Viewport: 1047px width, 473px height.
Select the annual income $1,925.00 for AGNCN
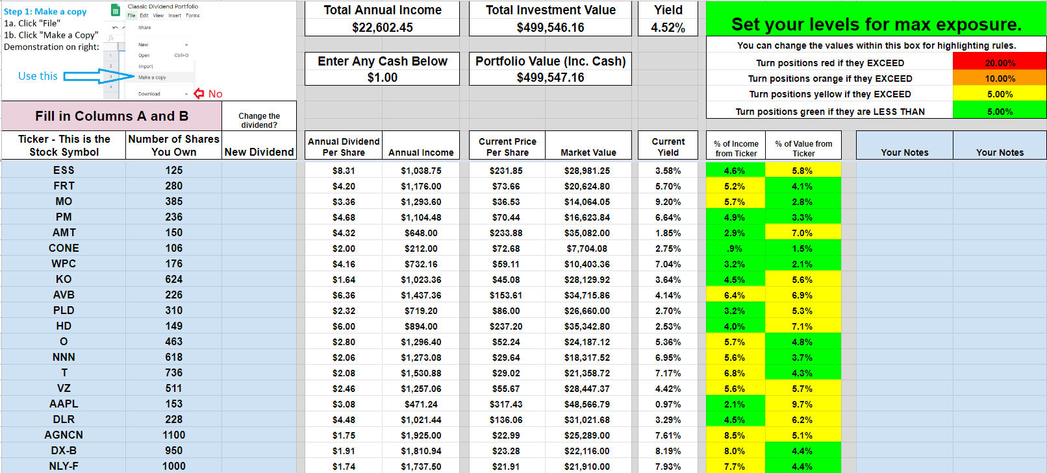(x=421, y=435)
